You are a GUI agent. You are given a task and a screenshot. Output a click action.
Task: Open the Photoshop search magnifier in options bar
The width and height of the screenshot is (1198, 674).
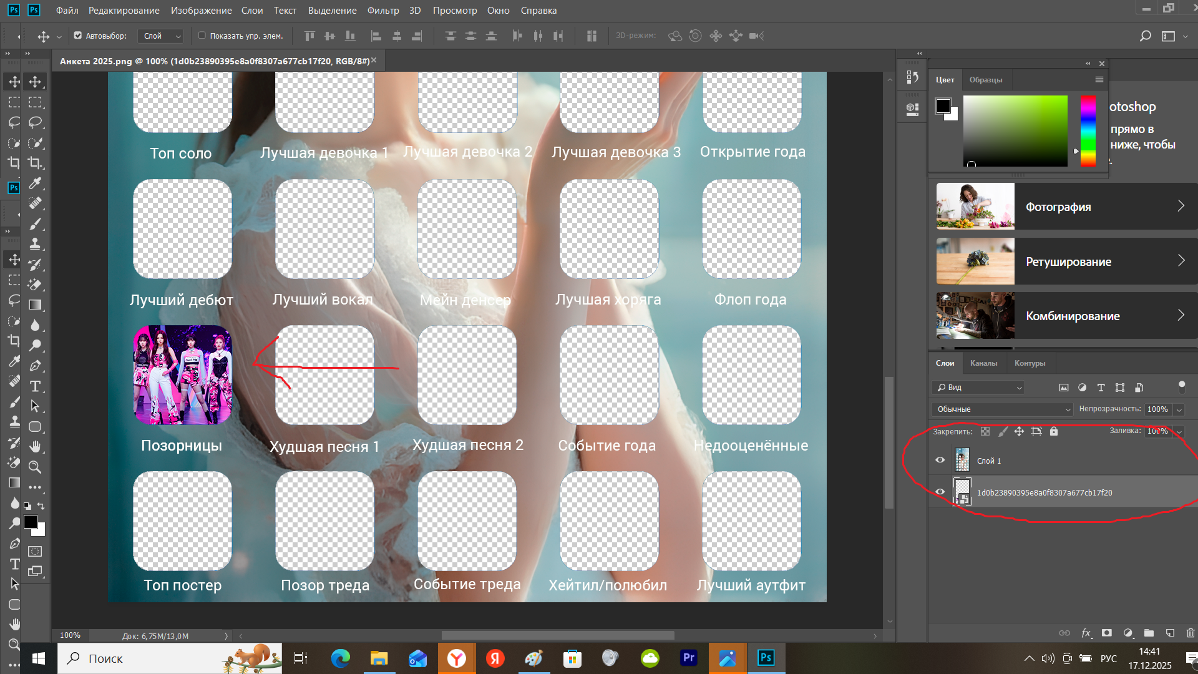click(x=1145, y=36)
